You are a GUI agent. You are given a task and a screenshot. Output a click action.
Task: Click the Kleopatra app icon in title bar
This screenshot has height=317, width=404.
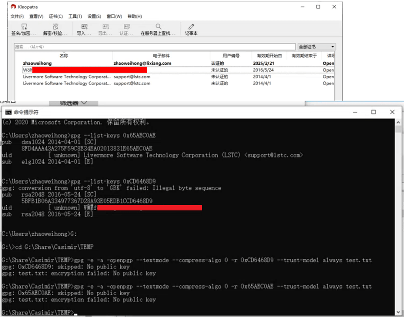[x=13, y=7]
